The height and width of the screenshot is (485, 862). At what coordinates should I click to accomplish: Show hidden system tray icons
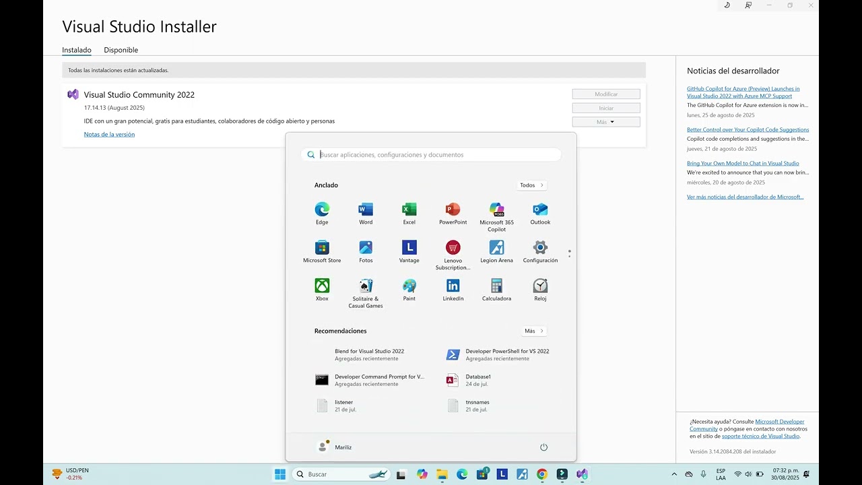click(x=674, y=474)
